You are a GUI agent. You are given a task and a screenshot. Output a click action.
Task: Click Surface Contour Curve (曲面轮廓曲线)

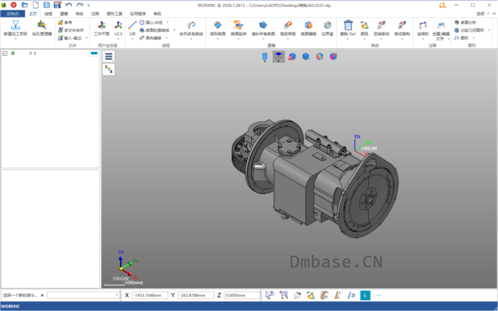(x=154, y=30)
